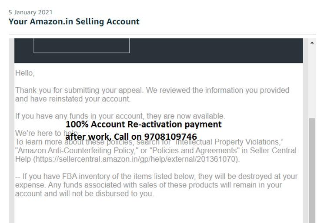This screenshot has width=334, height=223.
Task: Click the "Your Amazon.in Selling Account" heading
Action: tap(74, 21)
